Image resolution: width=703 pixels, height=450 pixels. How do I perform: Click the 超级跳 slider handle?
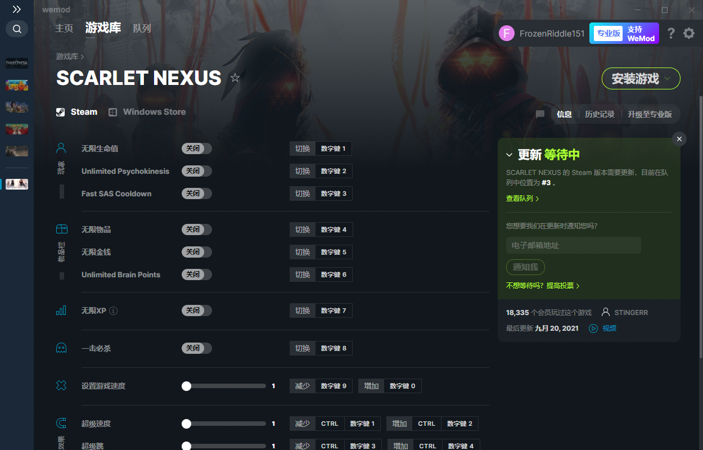coord(186,446)
